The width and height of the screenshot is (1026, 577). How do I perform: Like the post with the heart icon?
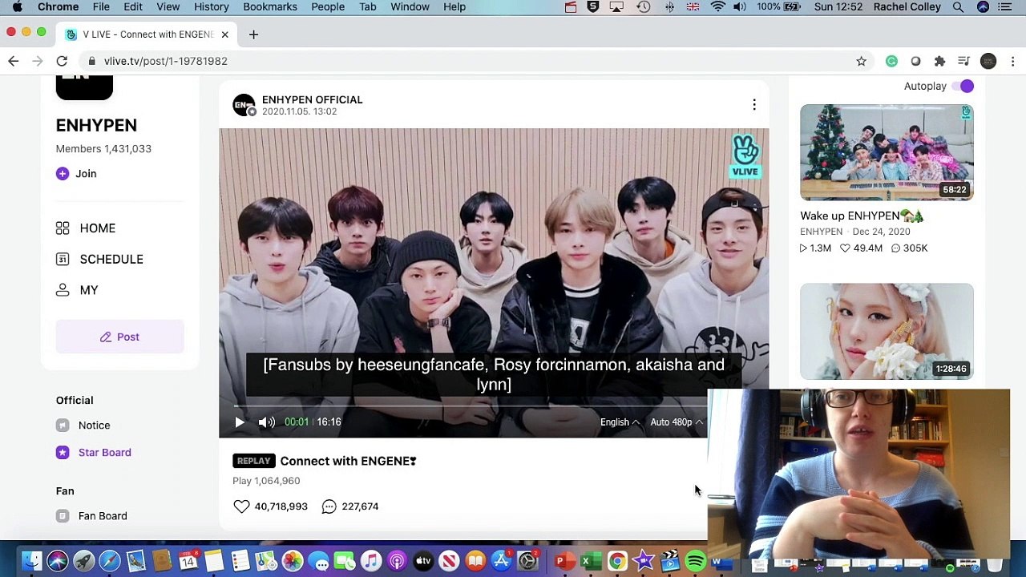tap(241, 506)
